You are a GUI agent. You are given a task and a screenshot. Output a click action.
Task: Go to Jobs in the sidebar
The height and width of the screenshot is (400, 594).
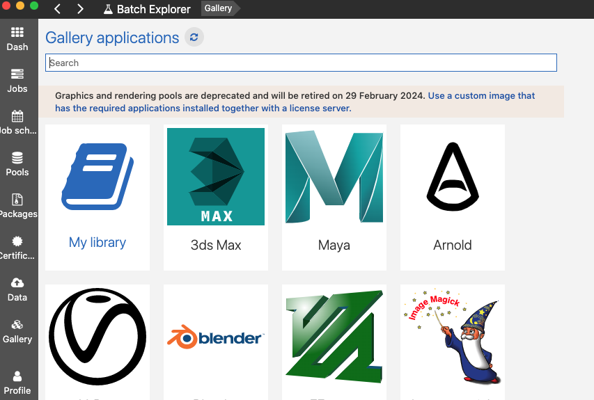17,81
